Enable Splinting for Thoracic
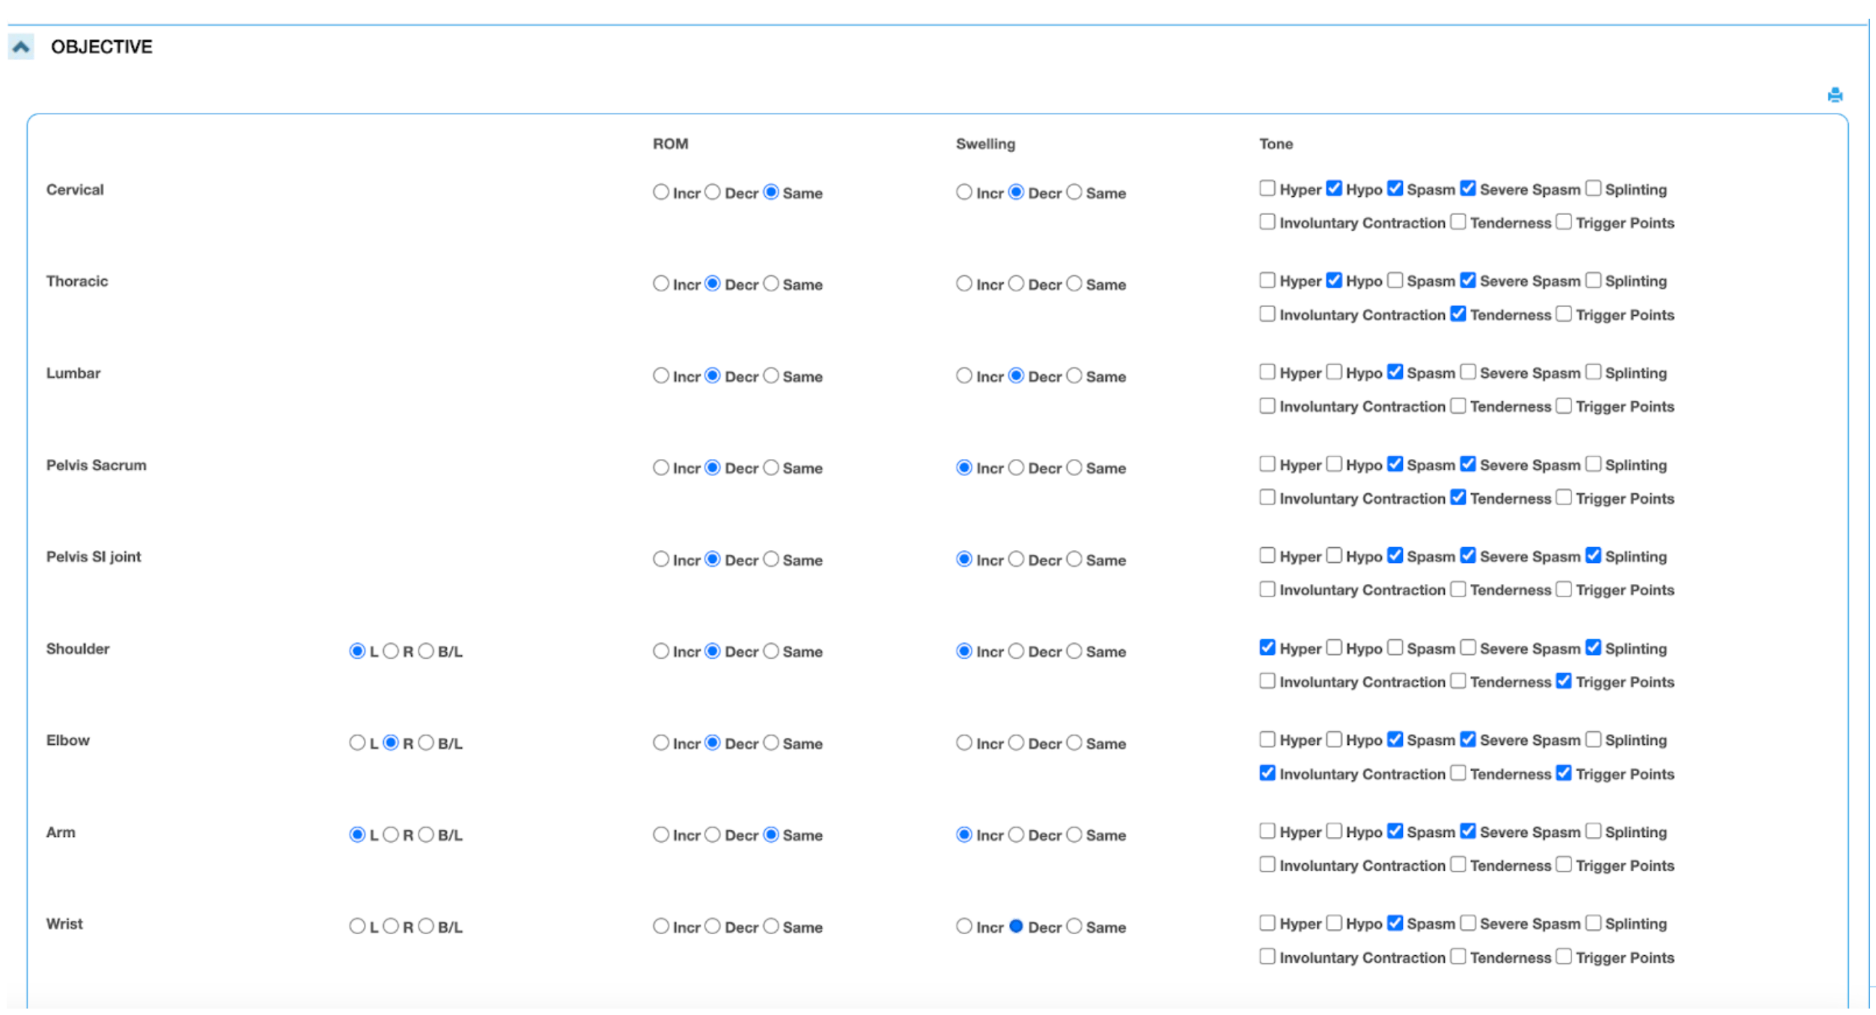The height and width of the screenshot is (1015, 1876). 1594,280
